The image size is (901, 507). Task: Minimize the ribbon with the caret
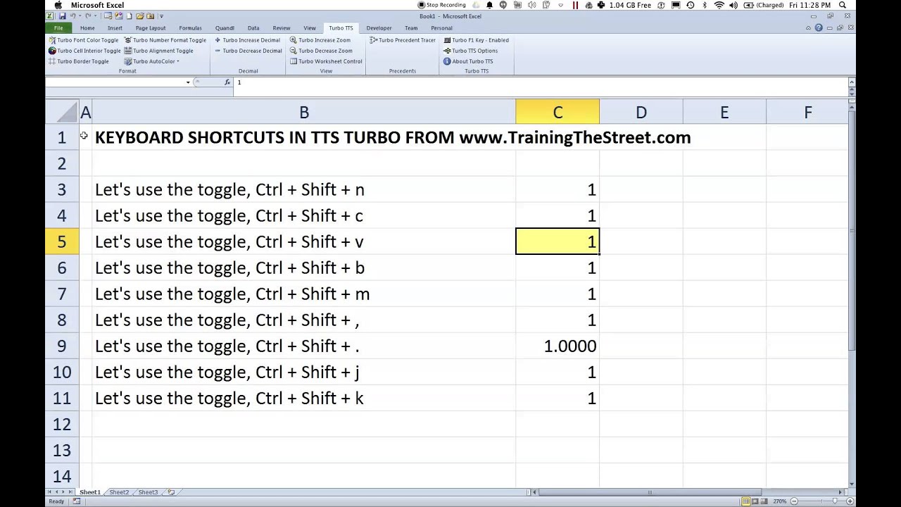[x=808, y=28]
